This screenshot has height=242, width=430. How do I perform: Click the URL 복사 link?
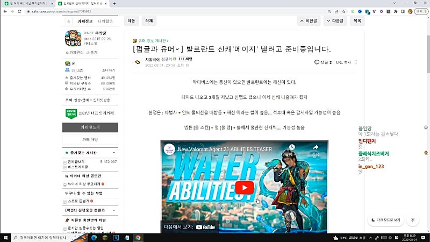coord(343,62)
